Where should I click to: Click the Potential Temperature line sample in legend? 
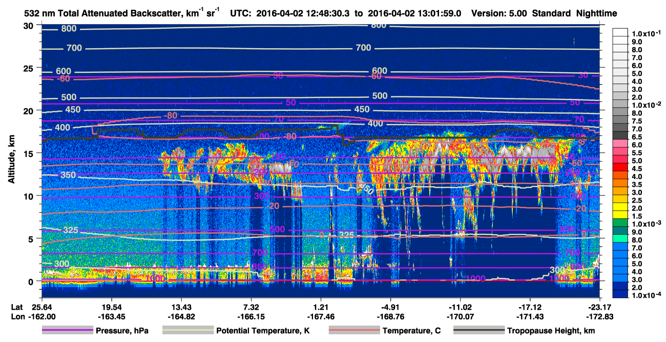click(x=188, y=331)
